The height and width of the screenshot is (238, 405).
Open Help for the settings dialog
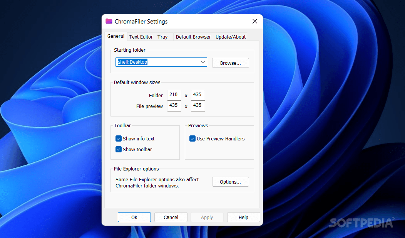[x=243, y=217]
